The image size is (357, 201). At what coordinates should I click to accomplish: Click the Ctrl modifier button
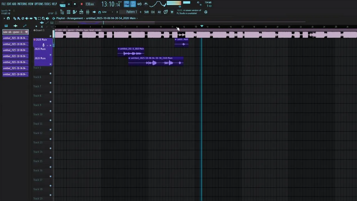(x=153, y=12)
